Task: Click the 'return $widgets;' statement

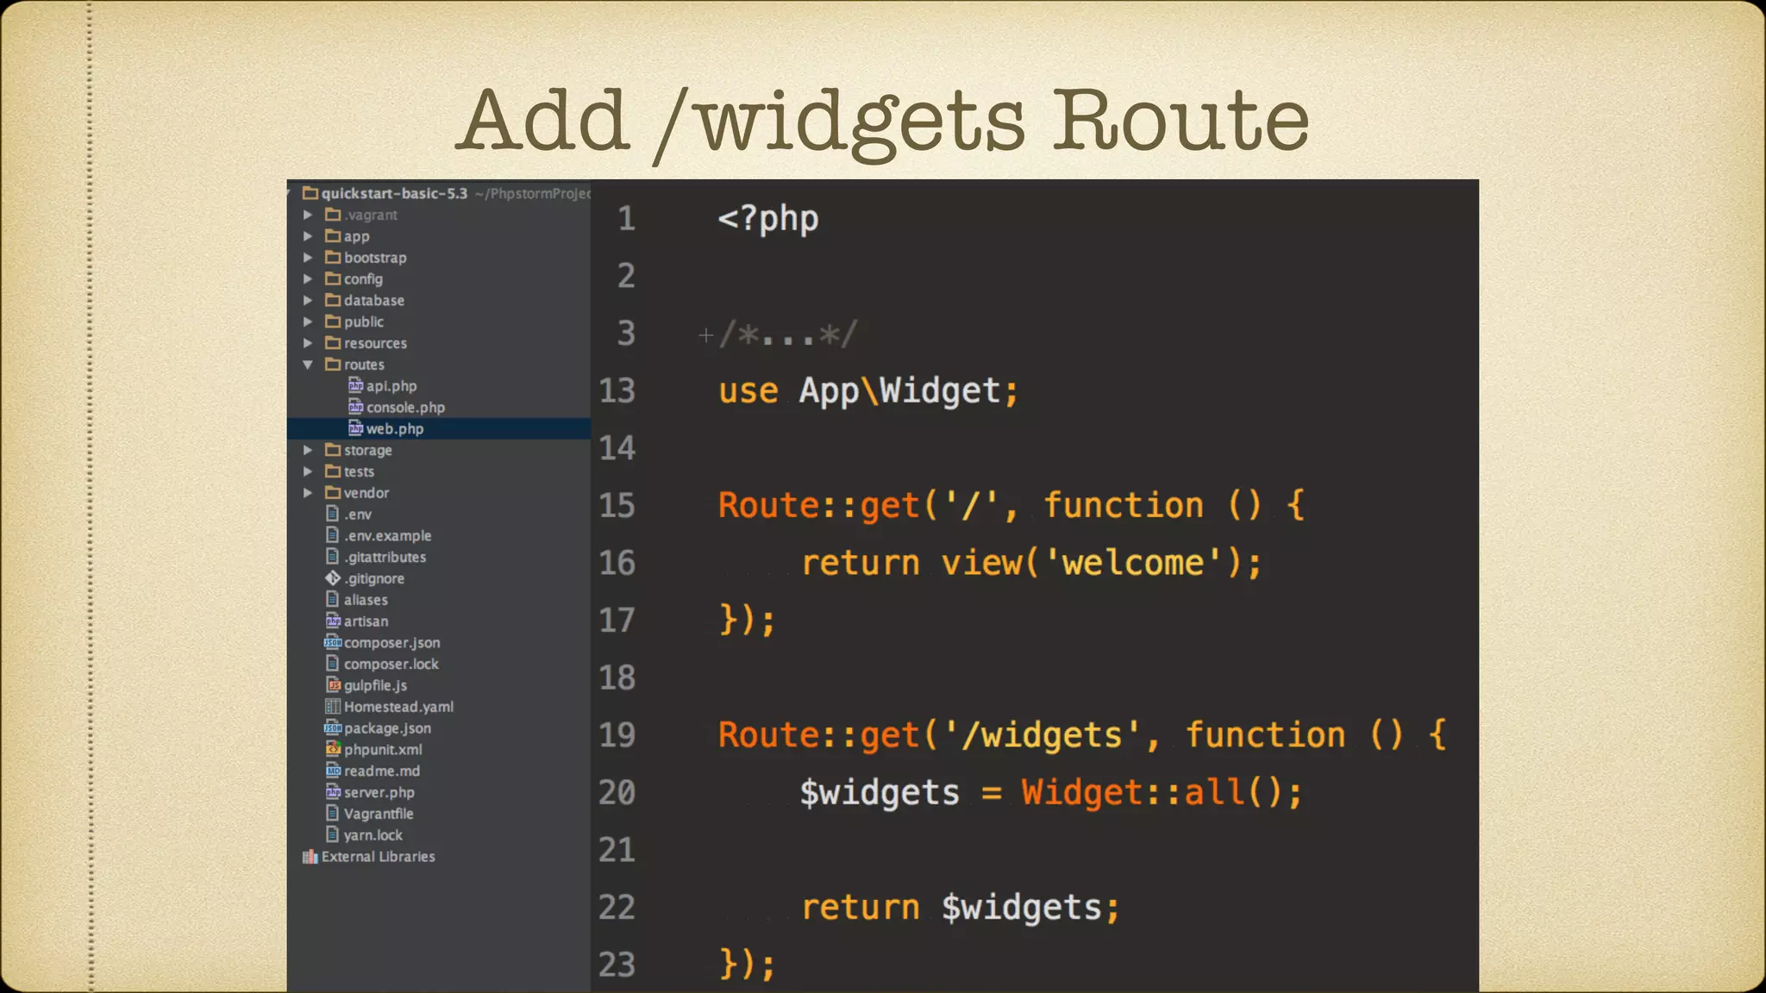Action: coord(961,908)
